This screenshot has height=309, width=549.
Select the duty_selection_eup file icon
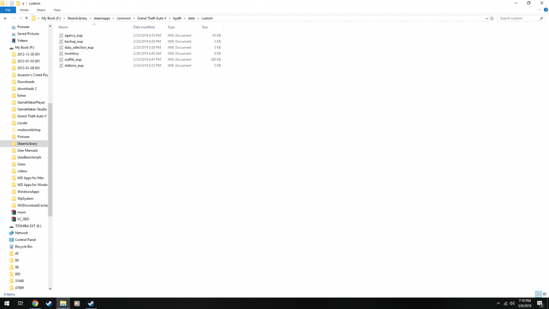point(61,47)
